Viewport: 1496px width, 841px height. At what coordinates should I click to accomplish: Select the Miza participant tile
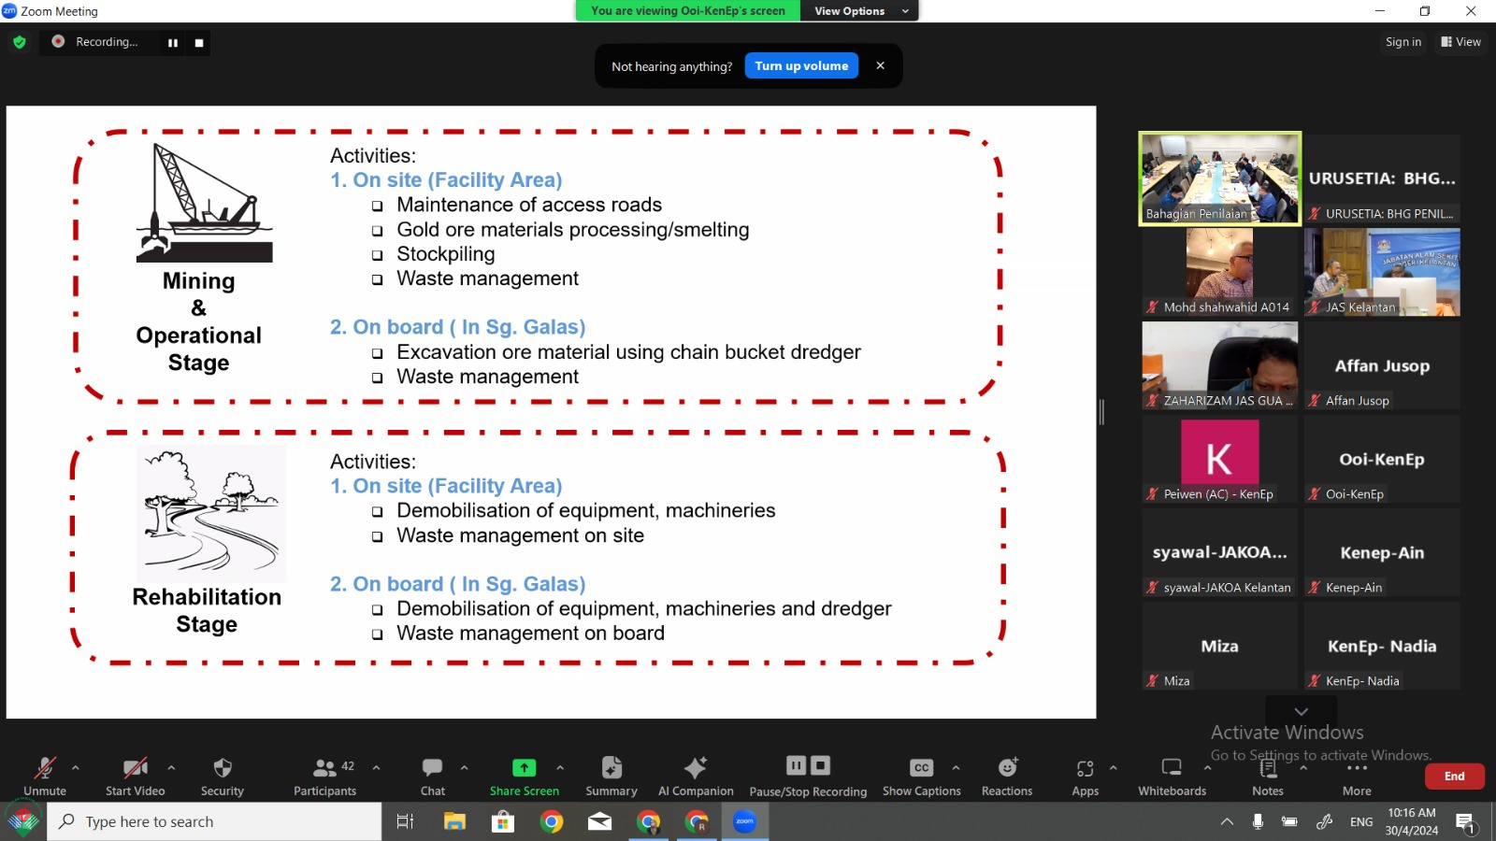point(1220,646)
